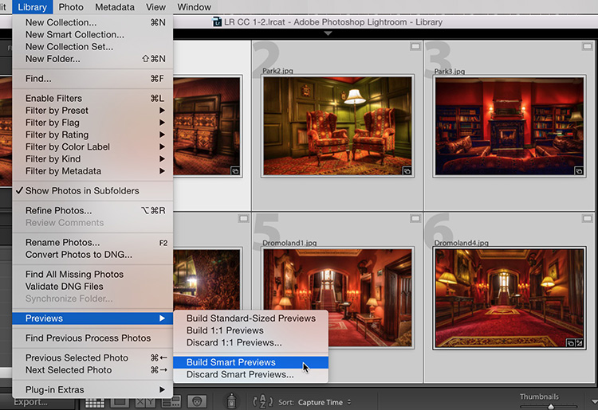Open the Metadata menu
The image size is (598, 410).
115,7
